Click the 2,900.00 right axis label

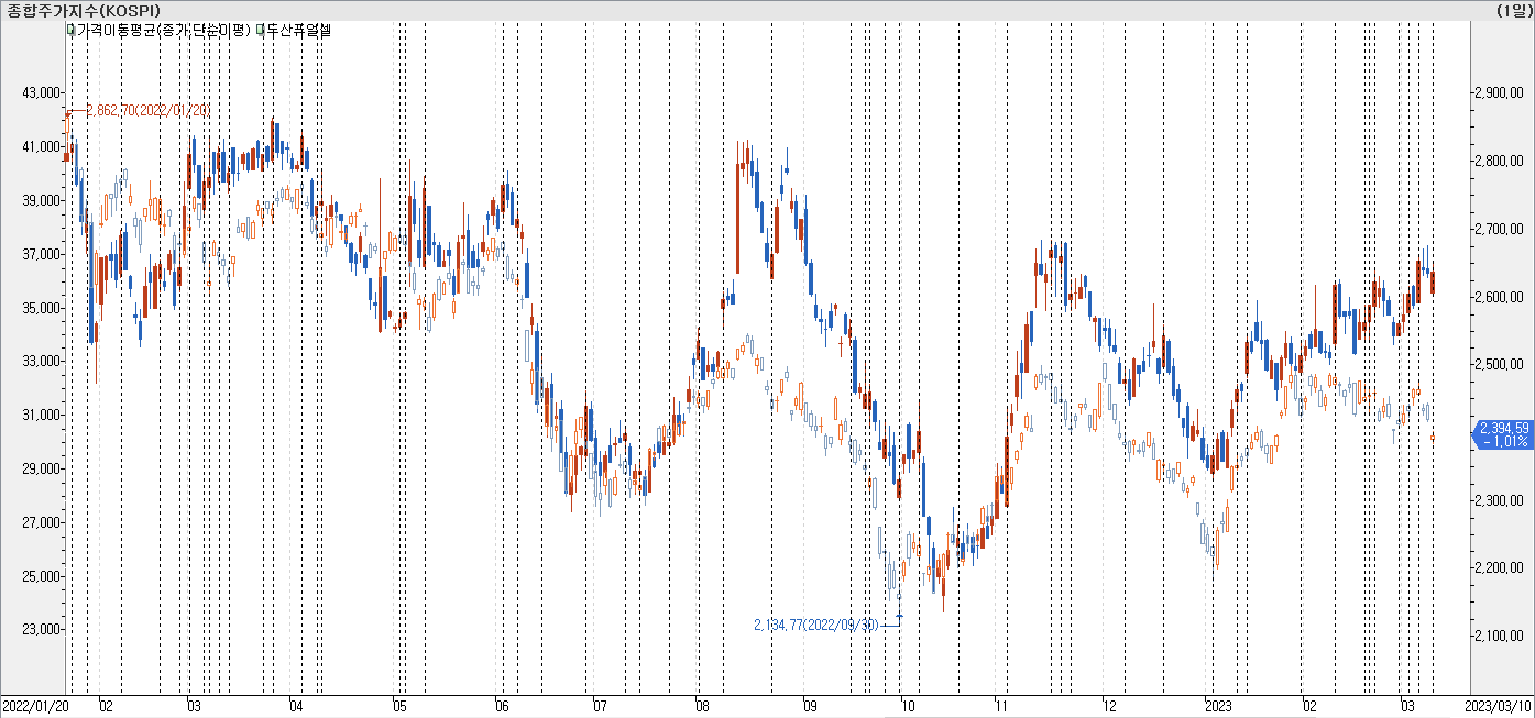click(1499, 92)
